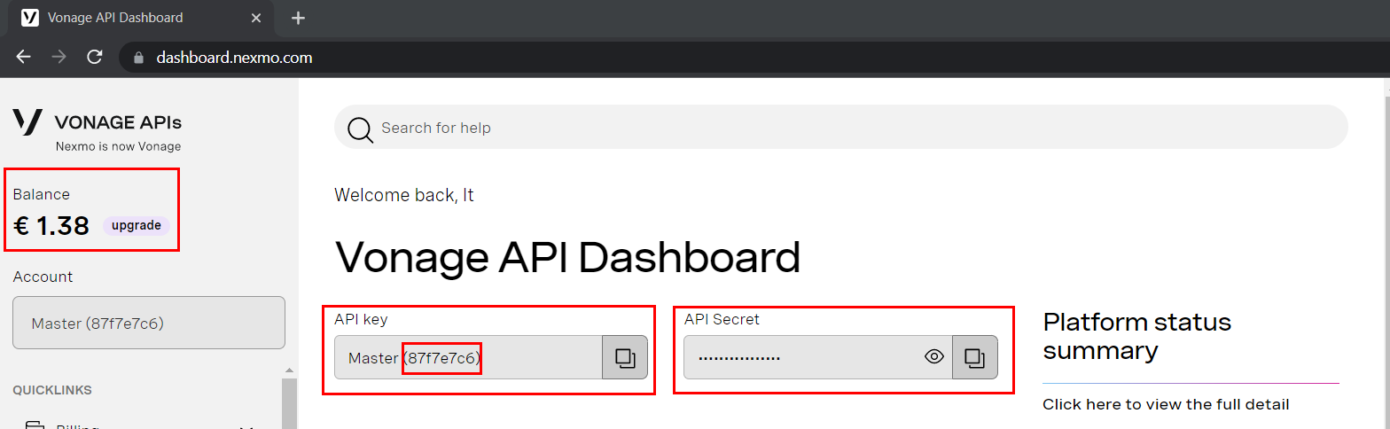Screen dimensions: 1390x429
Task: Click the padlock site security icon
Action: (x=137, y=58)
